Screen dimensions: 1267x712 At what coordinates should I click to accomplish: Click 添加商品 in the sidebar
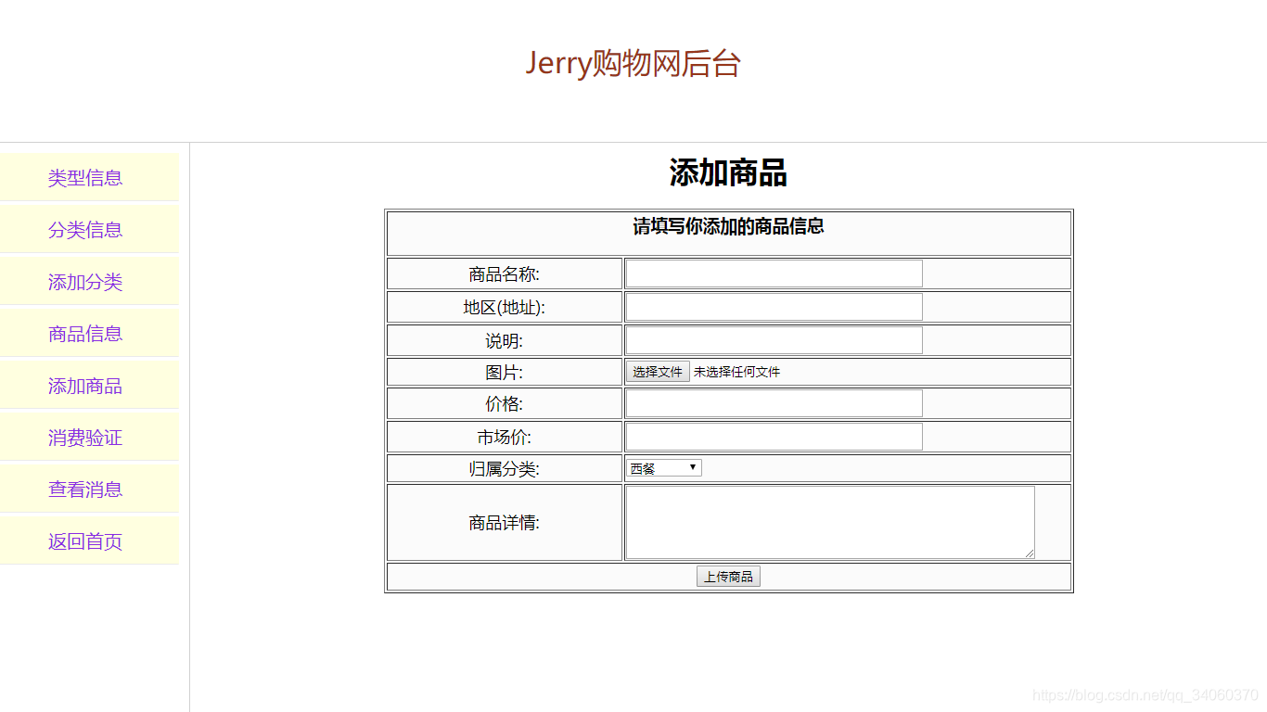85,386
